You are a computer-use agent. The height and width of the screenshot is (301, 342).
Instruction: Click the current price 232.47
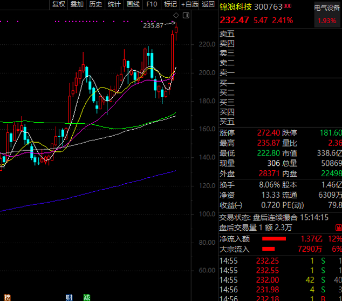[234, 21]
